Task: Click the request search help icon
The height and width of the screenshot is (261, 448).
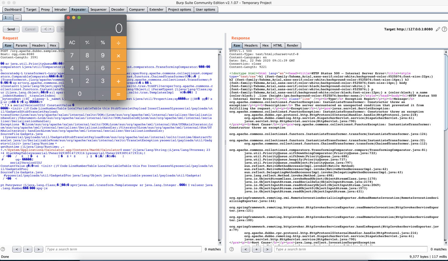Action: pyautogui.click(x=3, y=249)
